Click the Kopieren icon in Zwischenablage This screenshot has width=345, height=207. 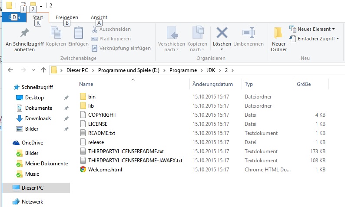pyautogui.click(x=56, y=33)
